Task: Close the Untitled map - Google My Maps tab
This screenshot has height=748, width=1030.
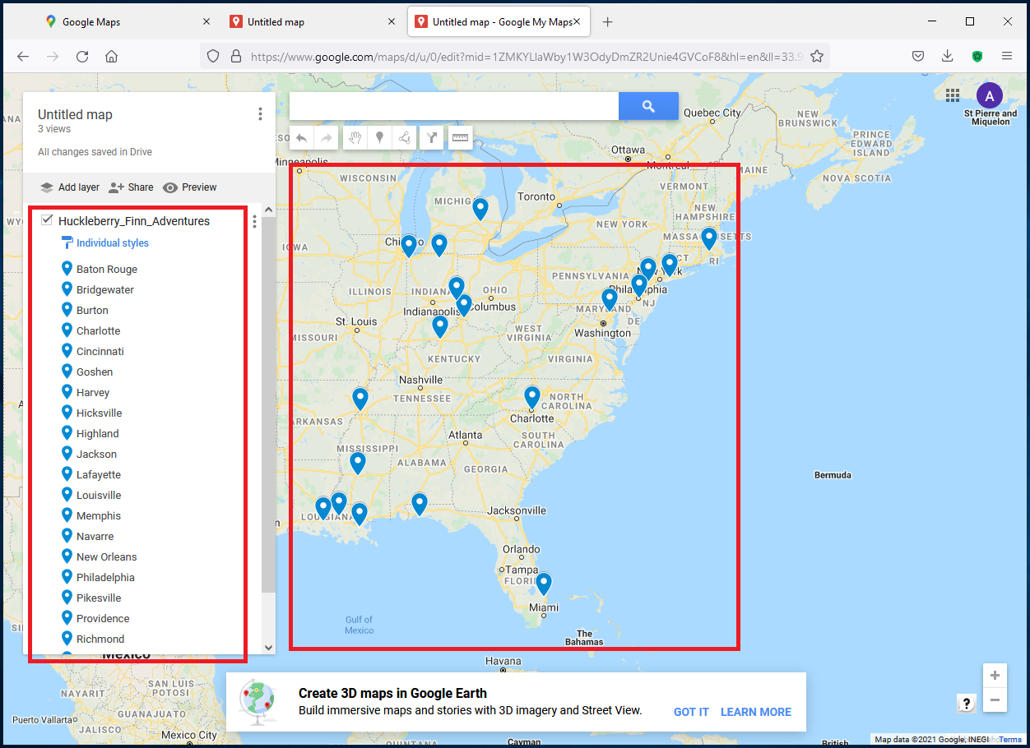Action: click(577, 22)
